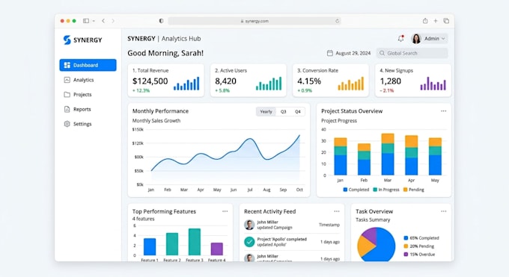Open Task Overview more options menu
This screenshot has height=277, width=509.
(443, 211)
